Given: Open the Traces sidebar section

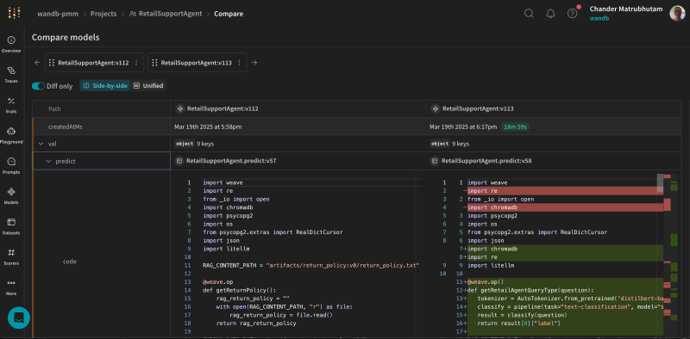Looking at the screenshot, I should pyautogui.click(x=11, y=75).
